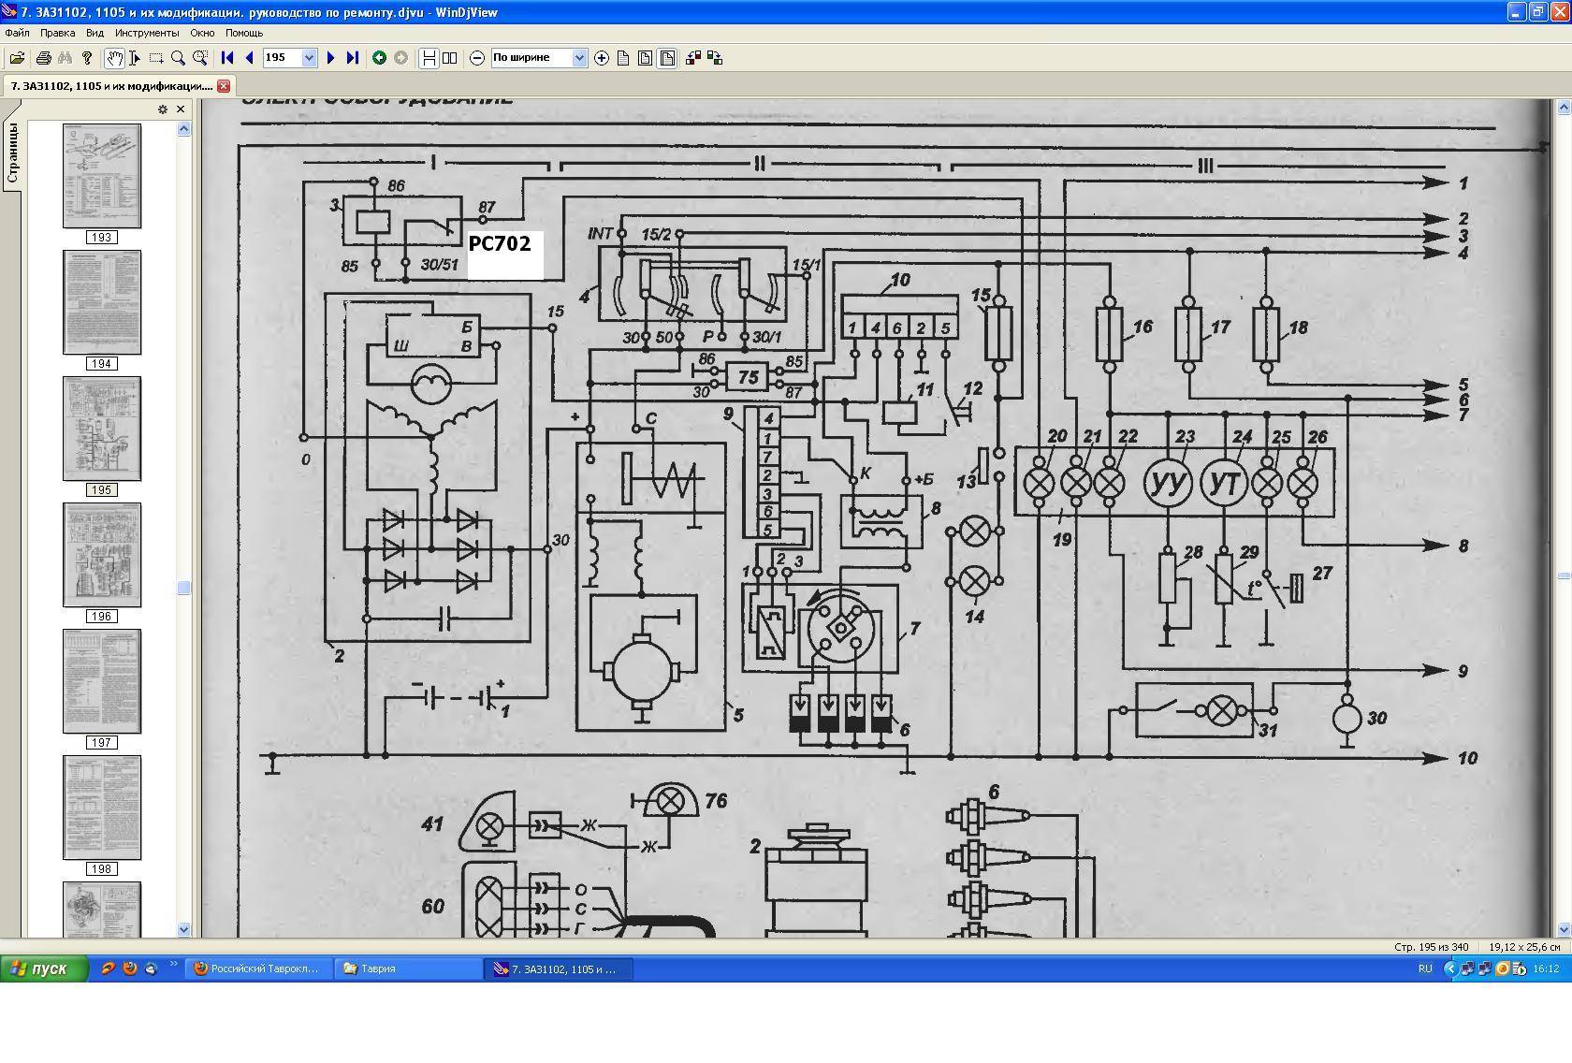Rotate page left icon
This screenshot has height=1063, width=1572.
click(693, 58)
